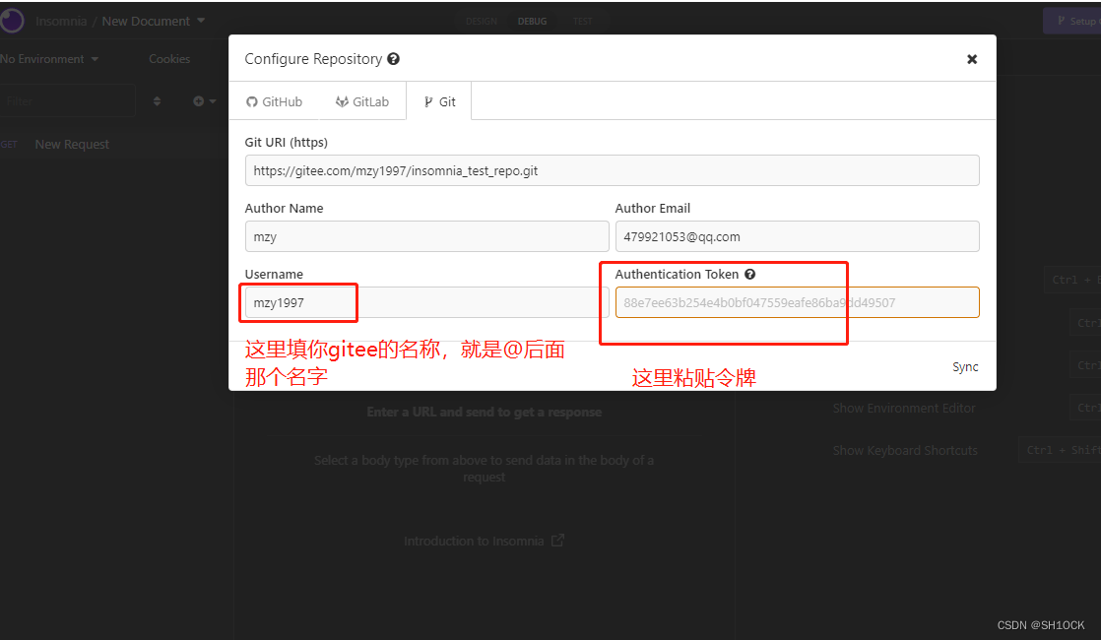Switch to the Git tab
Image resolution: width=1101 pixels, height=640 pixels.
[x=438, y=100]
